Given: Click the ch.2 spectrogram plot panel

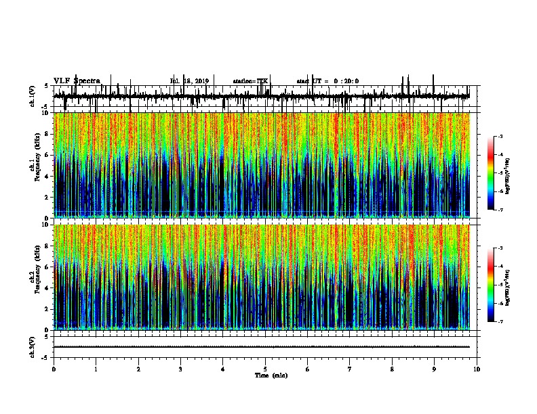Looking at the screenshot, I should coord(262,277).
